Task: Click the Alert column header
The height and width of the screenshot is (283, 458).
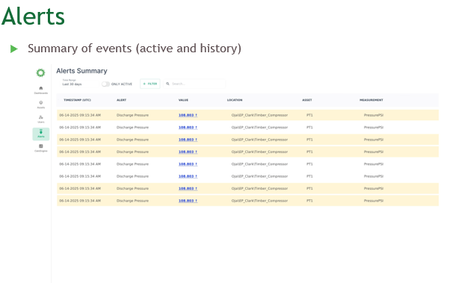Action: tap(122, 100)
